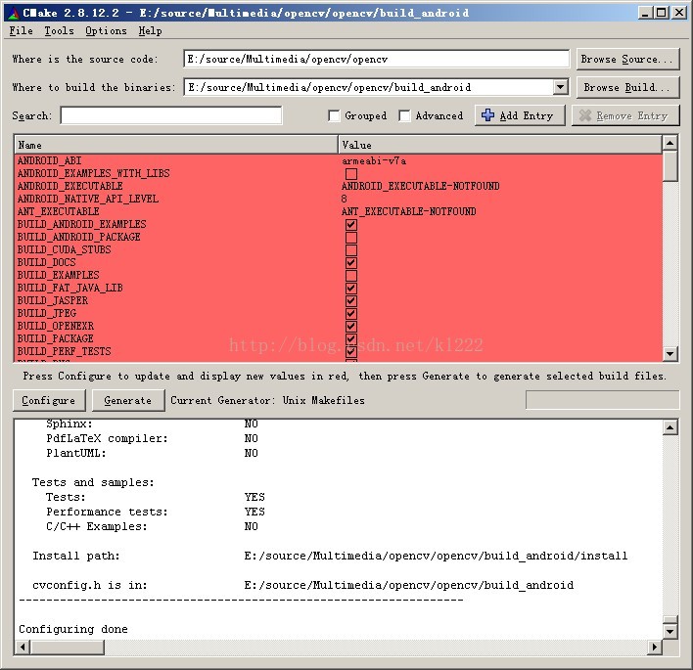
Task: Click the Value column header
Action: point(500,146)
